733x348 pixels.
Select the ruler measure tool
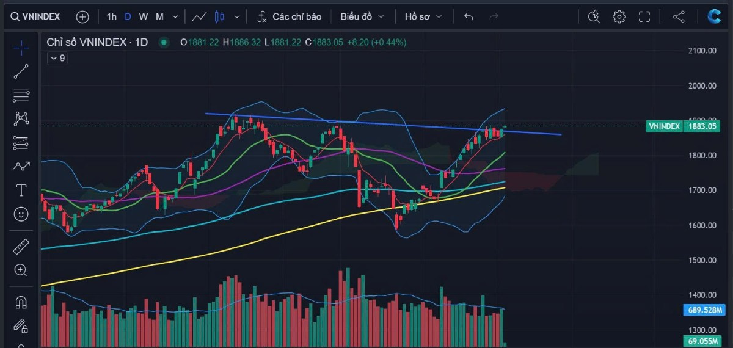click(x=21, y=246)
